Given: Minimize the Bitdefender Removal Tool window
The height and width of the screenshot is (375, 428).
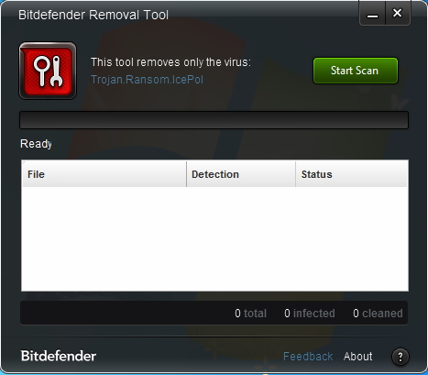Looking at the screenshot, I should coord(372,13).
